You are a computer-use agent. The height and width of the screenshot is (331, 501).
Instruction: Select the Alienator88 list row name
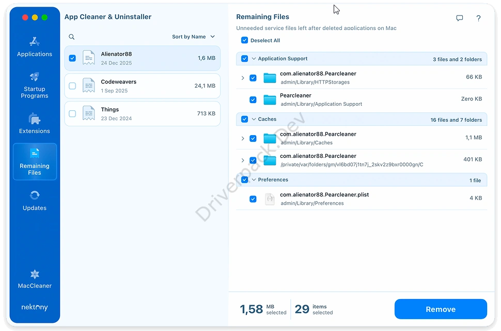[116, 54]
